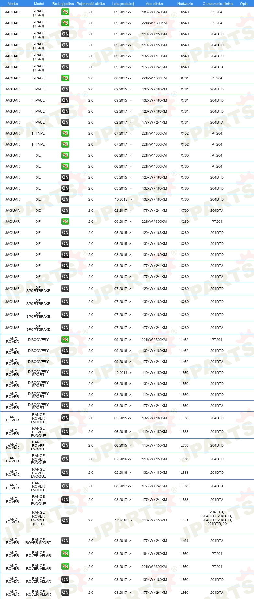
Task: Click diesel ON icon for Velar 177kW / 241KM
Action: (x=65, y=593)
